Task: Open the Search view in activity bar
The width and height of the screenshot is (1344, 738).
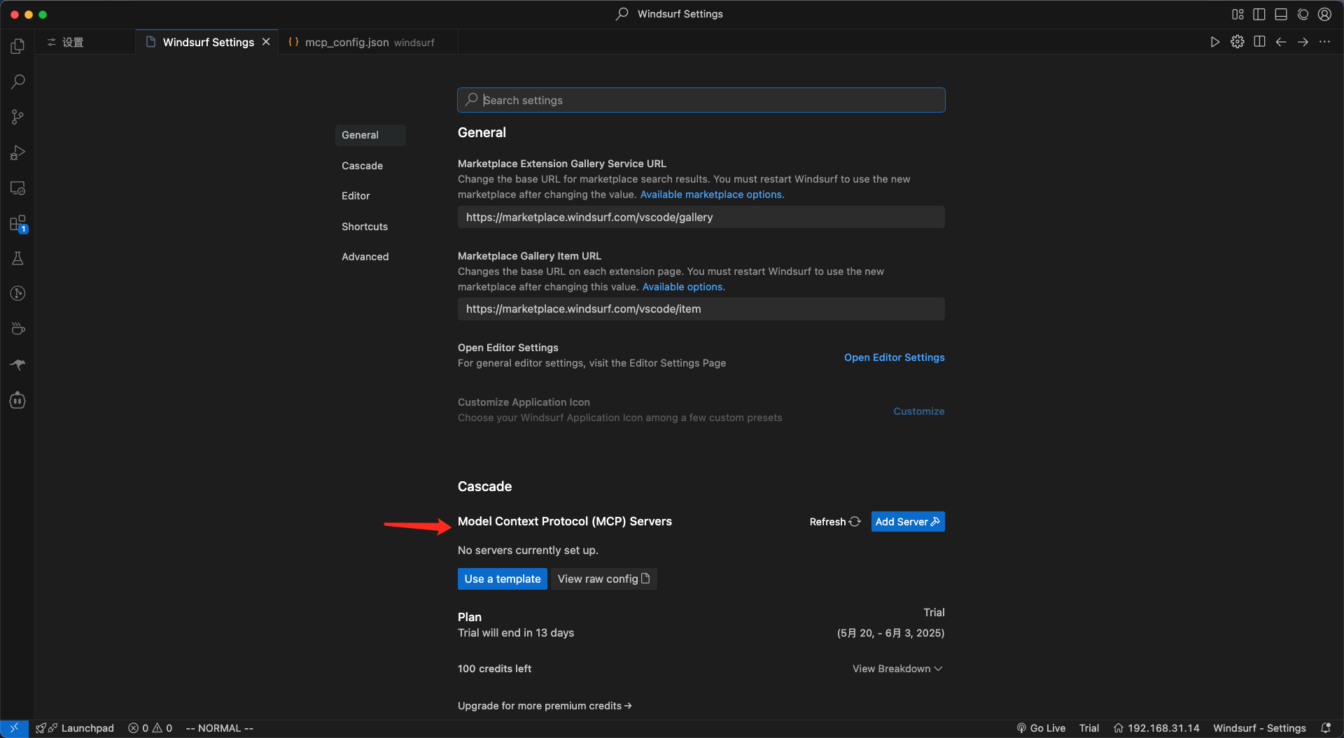Action: (17, 82)
